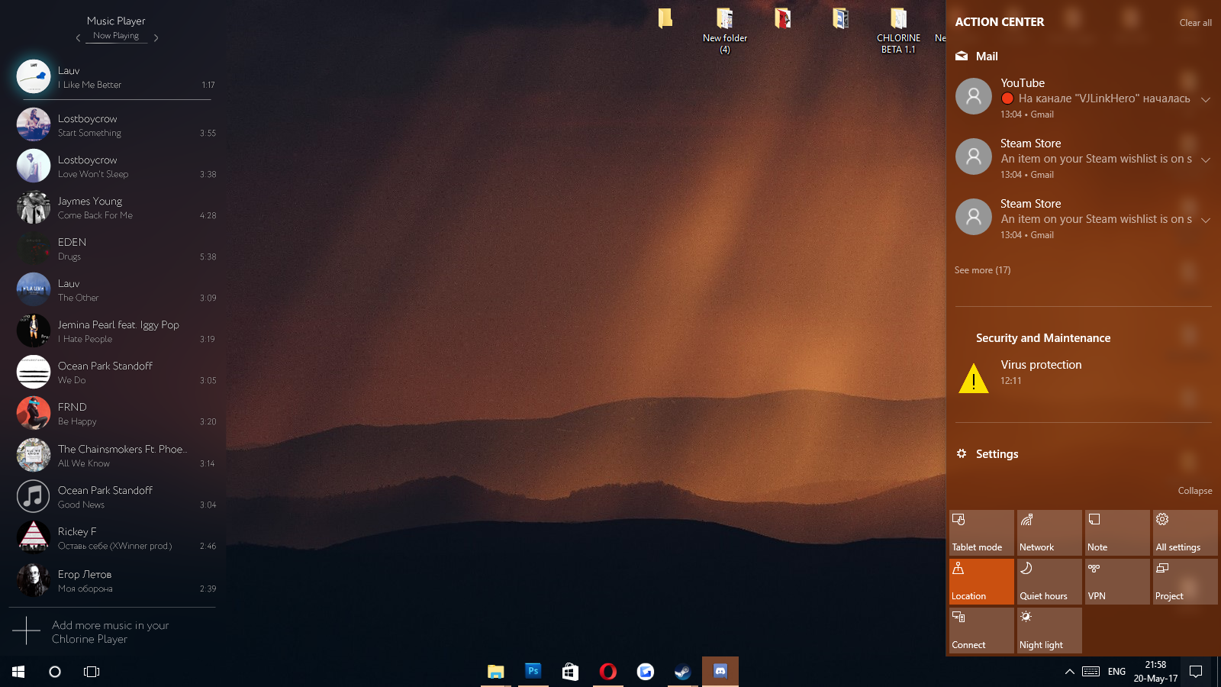Open File Explorer from taskbar
This screenshot has width=1221, height=687.
pos(496,672)
